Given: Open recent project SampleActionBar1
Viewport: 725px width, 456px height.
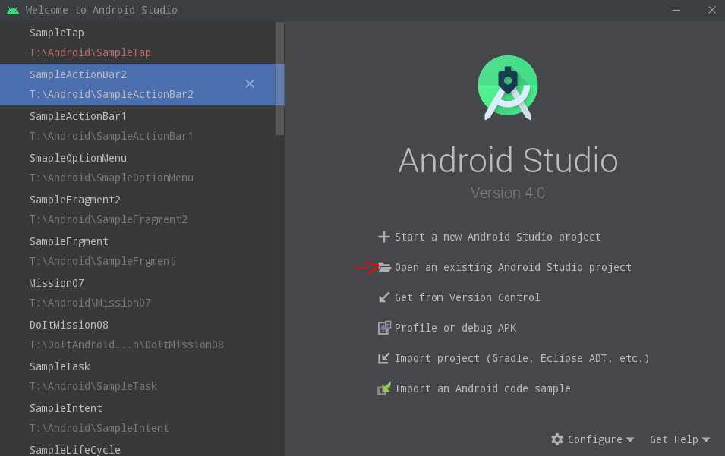Looking at the screenshot, I should pyautogui.click(x=77, y=116).
